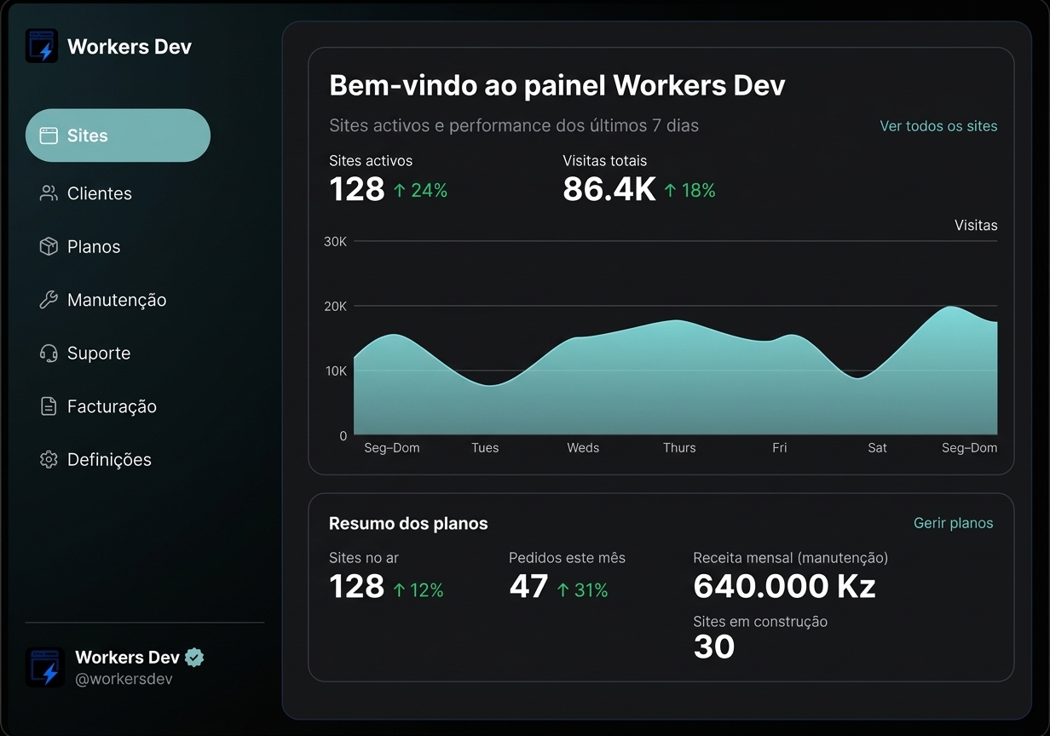Image resolution: width=1050 pixels, height=736 pixels.
Task: Click the Sites activos value 128
Action: click(x=357, y=189)
